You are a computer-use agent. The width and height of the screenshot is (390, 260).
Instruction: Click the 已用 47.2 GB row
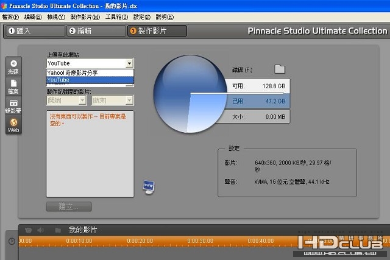[258, 101]
